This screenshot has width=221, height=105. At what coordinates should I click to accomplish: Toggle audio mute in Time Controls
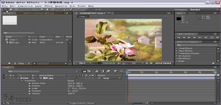(206, 38)
